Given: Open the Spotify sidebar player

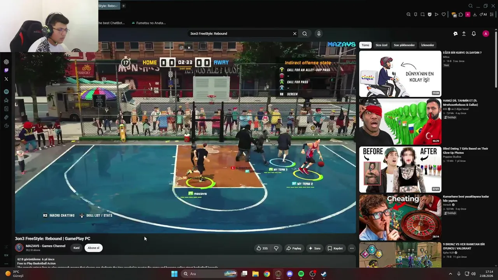Looking at the screenshot, I should (x=6, y=92).
